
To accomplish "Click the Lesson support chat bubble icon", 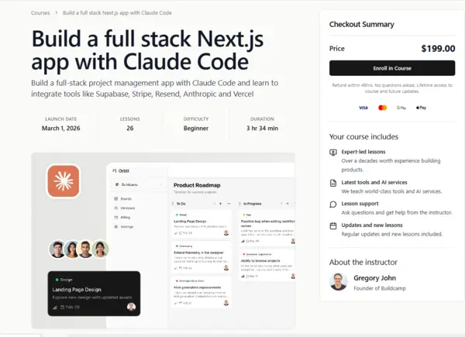I will tap(333, 205).
